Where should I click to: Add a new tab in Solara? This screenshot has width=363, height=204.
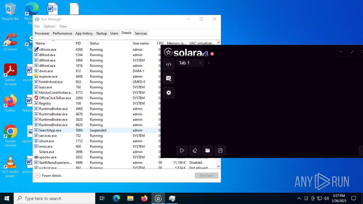[x=209, y=63]
